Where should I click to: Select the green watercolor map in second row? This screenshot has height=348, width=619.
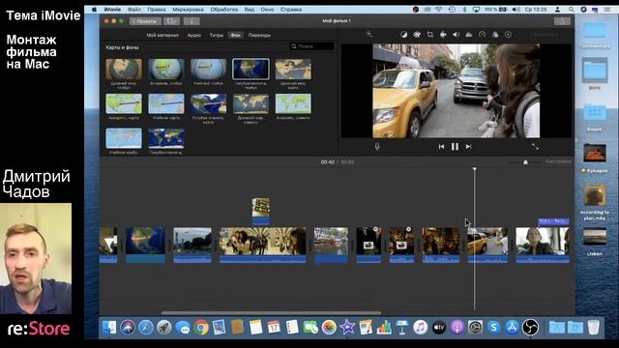(124, 103)
